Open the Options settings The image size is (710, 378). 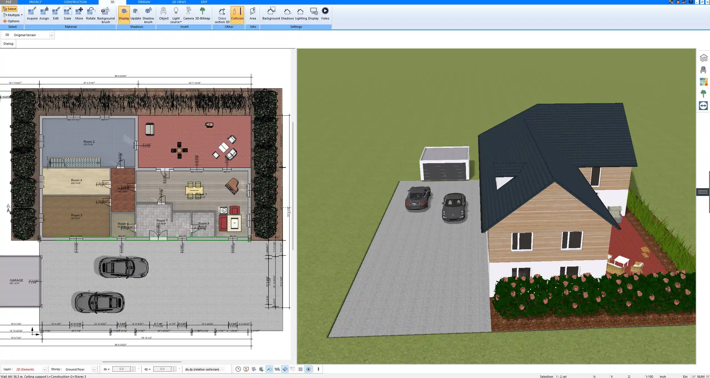coord(12,21)
